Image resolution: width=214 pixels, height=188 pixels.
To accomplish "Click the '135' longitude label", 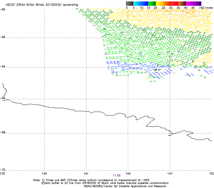I will pos(2,174).
